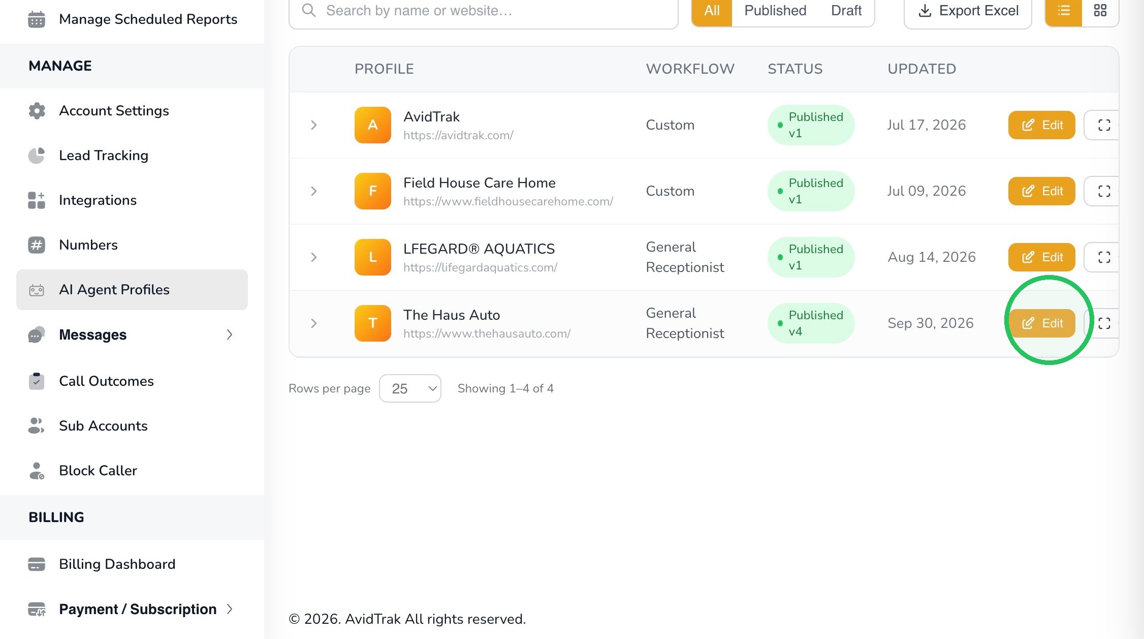
Task: Switch to list view layout
Action: point(1064,11)
